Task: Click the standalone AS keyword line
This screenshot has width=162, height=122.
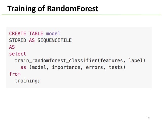Action: pyautogui.click(x=12, y=47)
